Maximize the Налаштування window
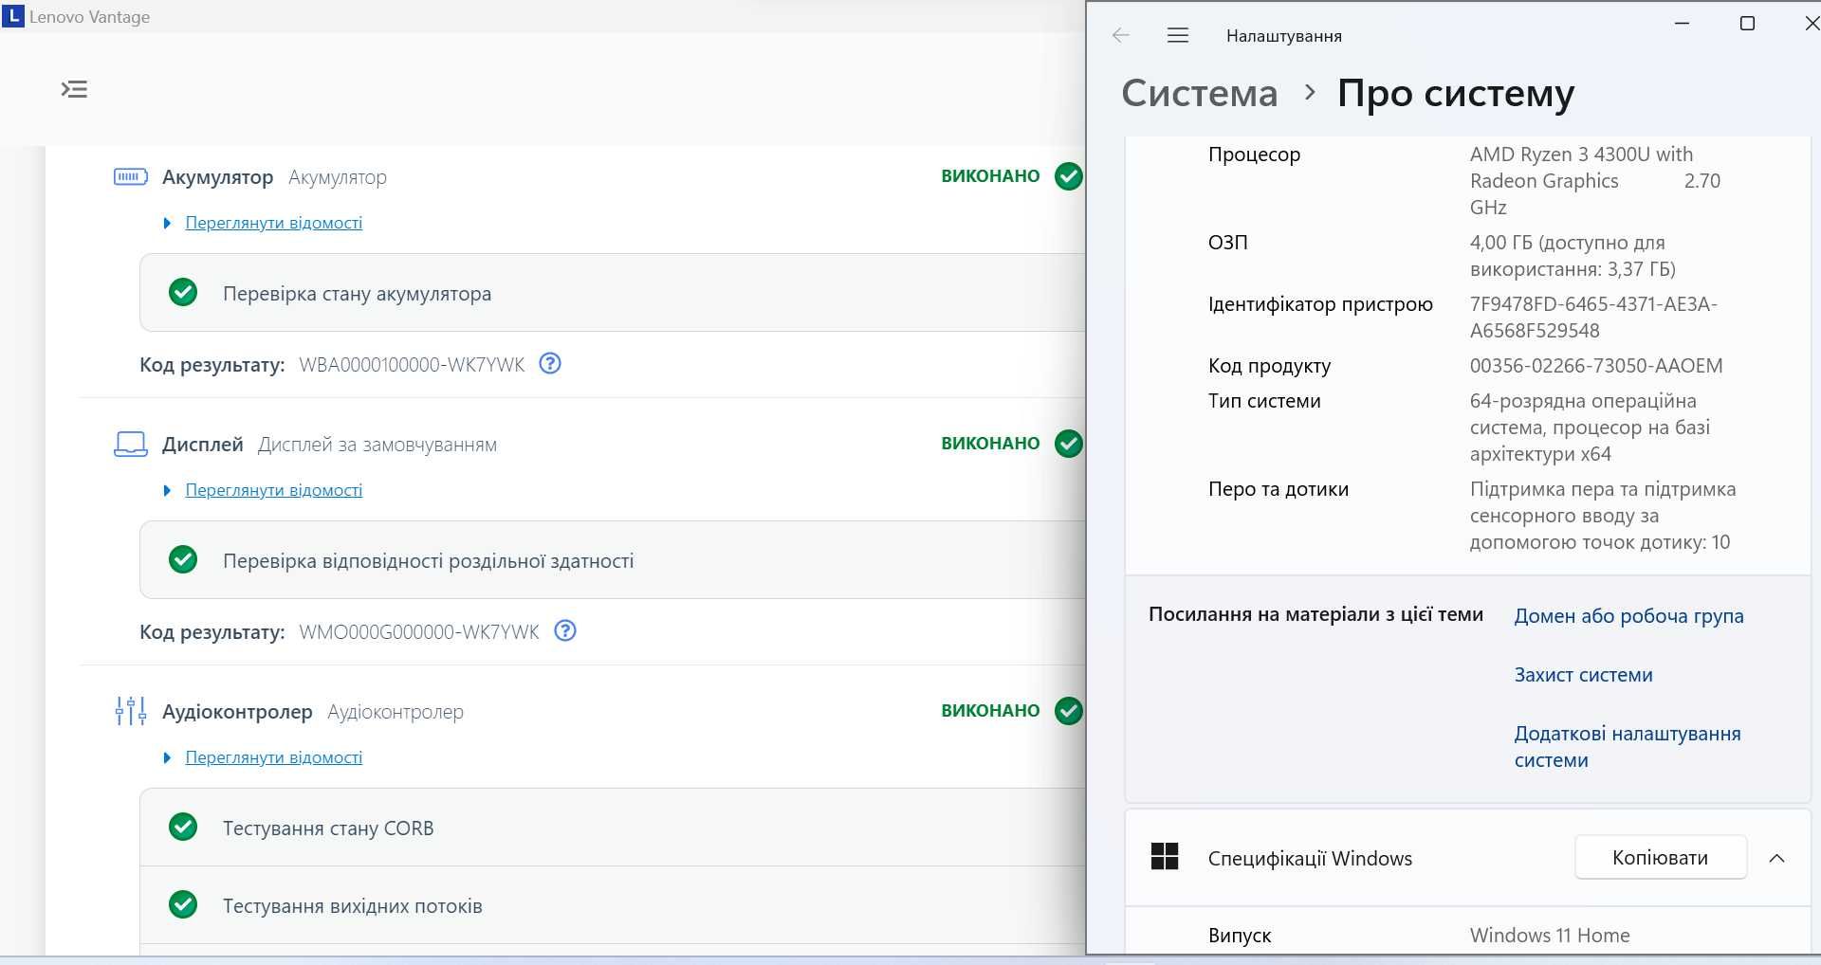 pyautogui.click(x=1747, y=23)
